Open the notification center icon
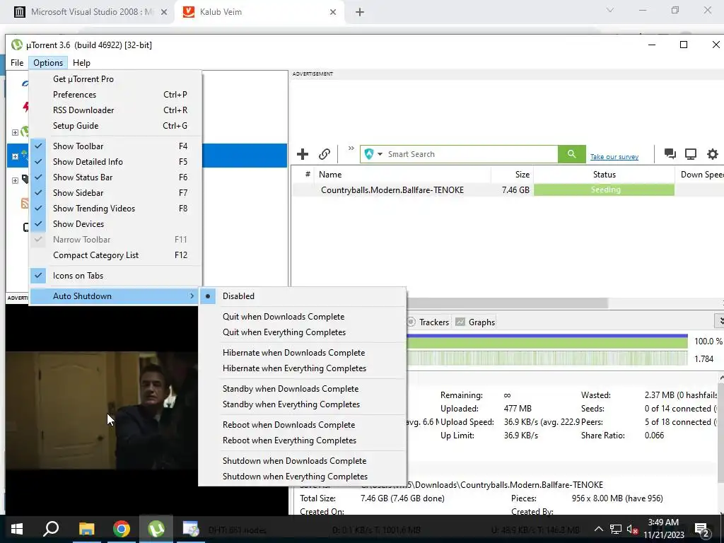 [702, 530]
